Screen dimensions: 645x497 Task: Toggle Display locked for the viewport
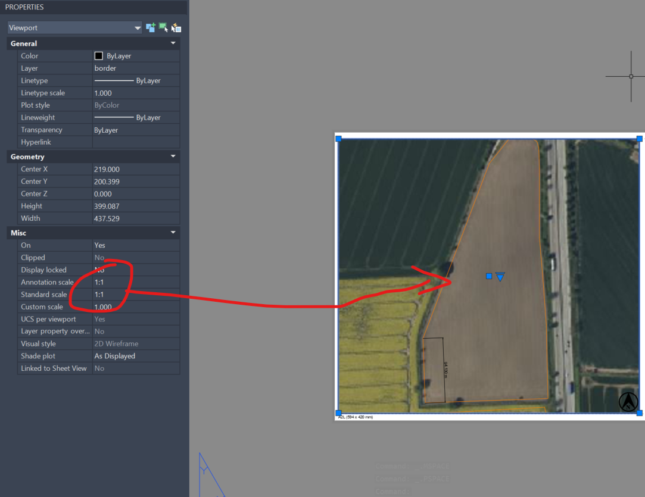coord(136,270)
